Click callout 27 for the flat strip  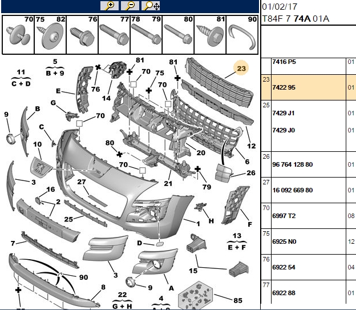coord(82,182)
